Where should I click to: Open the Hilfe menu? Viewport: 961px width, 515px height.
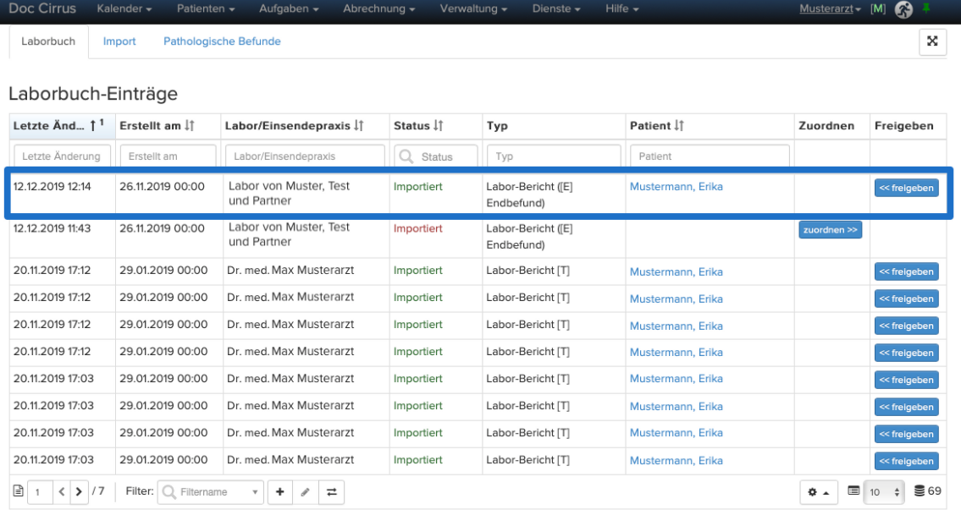click(x=622, y=8)
